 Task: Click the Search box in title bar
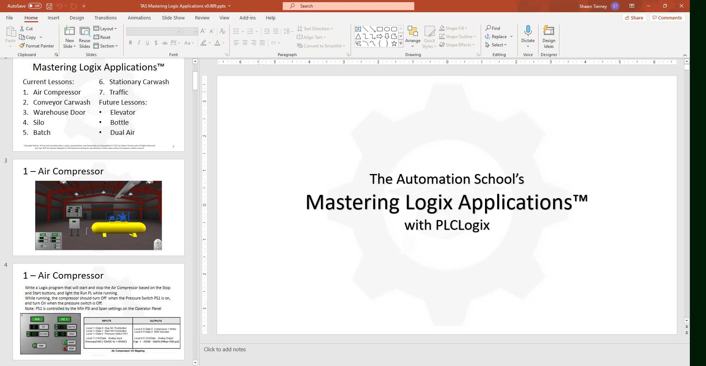[349, 6]
